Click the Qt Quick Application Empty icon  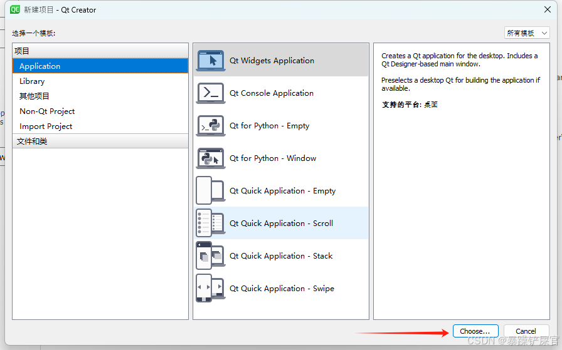coord(211,191)
